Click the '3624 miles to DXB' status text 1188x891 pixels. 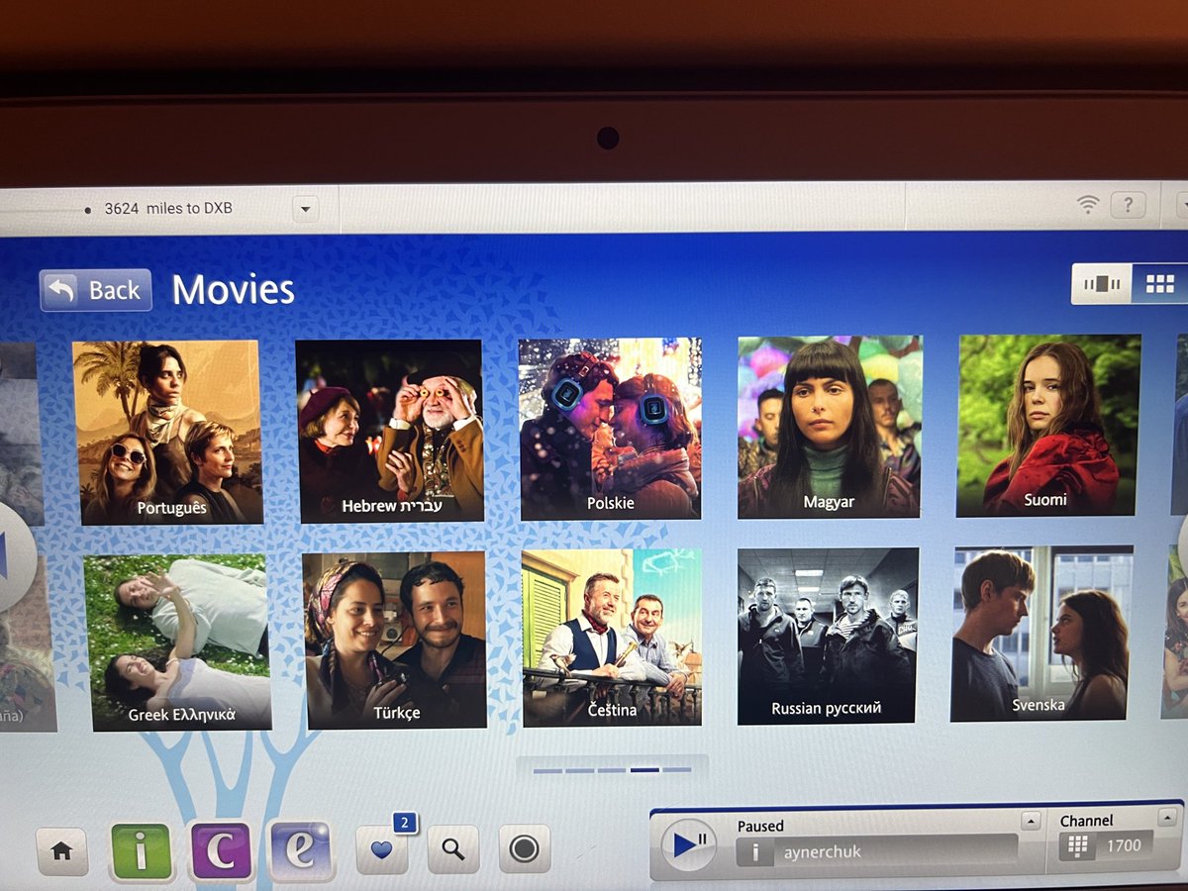(x=168, y=209)
